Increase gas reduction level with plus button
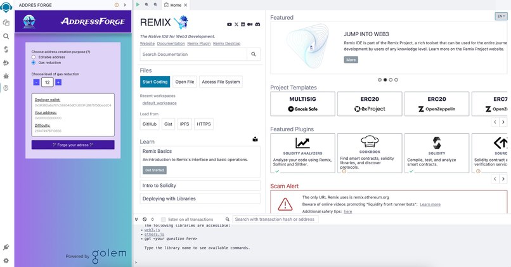Image resolution: width=511 pixels, height=267 pixels. coord(58,82)
